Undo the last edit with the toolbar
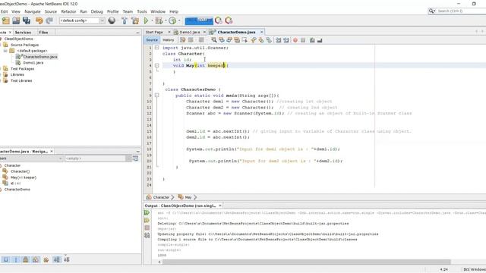Viewport: 486px width, 273px height. [39, 20]
